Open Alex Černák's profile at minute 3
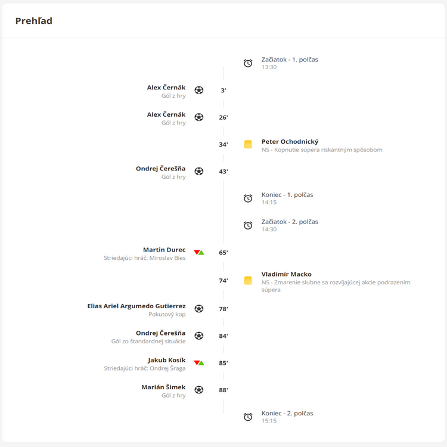 pyautogui.click(x=166, y=88)
